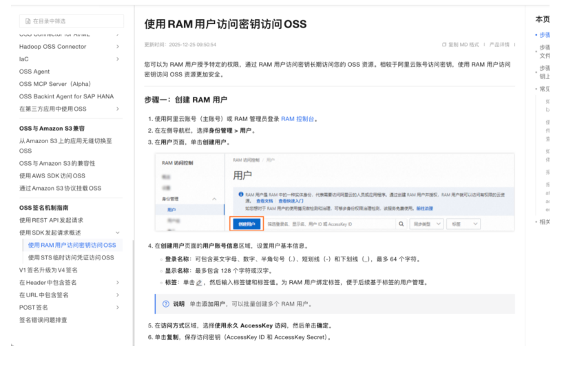The width and height of the screenshot is (575, 366).
Task: Click the filter icon in the directory search box
Action: [x=28, y=21]
